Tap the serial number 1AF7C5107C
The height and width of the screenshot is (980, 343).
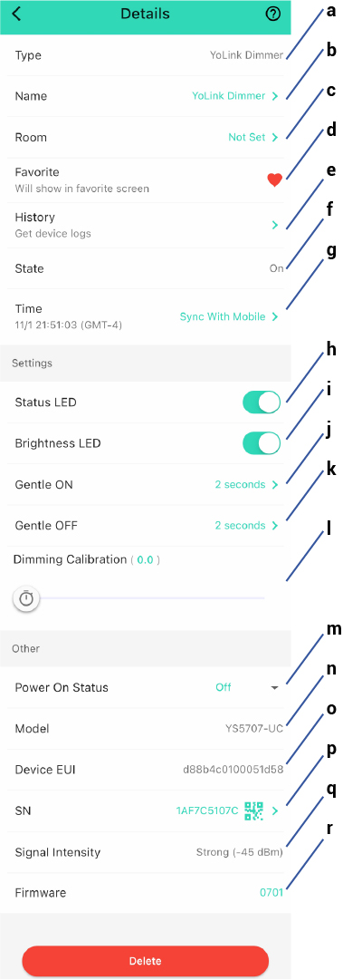point(207,810)
